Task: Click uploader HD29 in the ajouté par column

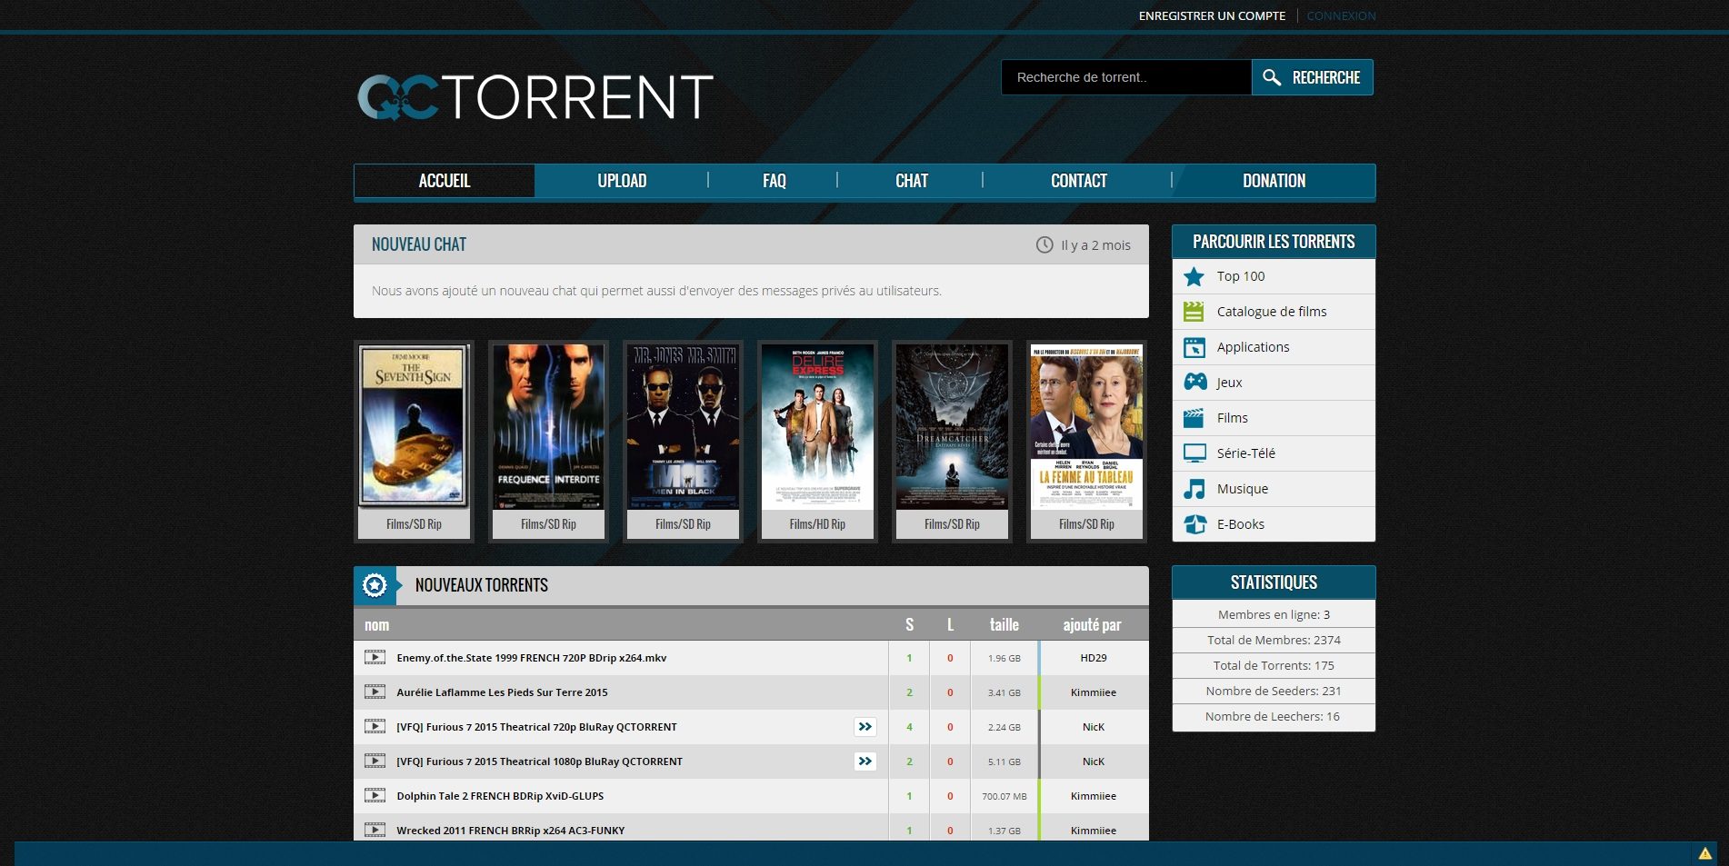Action: click(x=1094, y=658)
